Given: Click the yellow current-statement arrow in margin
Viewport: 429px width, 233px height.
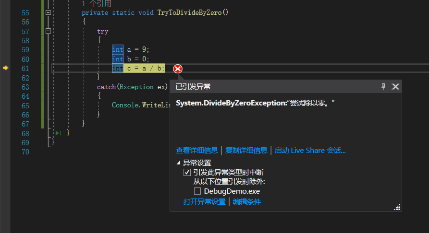Looking at the screenshot, I should click(x=6, y=68).
